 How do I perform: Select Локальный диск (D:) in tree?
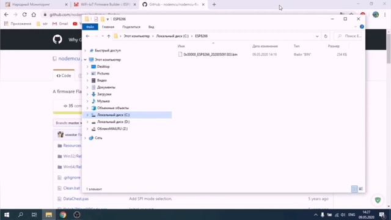coord(113,122)
